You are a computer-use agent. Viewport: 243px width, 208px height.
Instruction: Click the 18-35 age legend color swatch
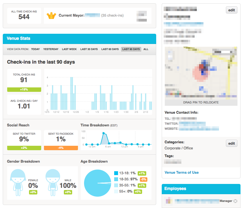tap(116, 179)
